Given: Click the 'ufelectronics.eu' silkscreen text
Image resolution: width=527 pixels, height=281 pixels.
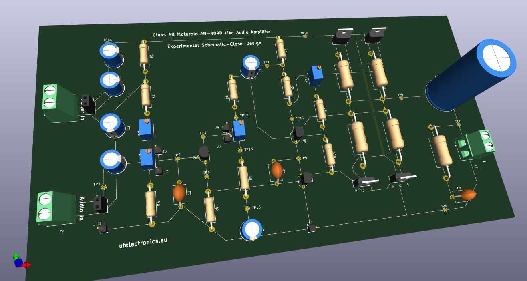Looking at the screenshot, I should pyautogui.click(x=143, y=243).
